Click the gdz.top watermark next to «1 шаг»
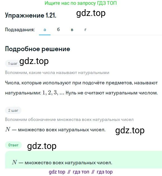 point(34,61)
